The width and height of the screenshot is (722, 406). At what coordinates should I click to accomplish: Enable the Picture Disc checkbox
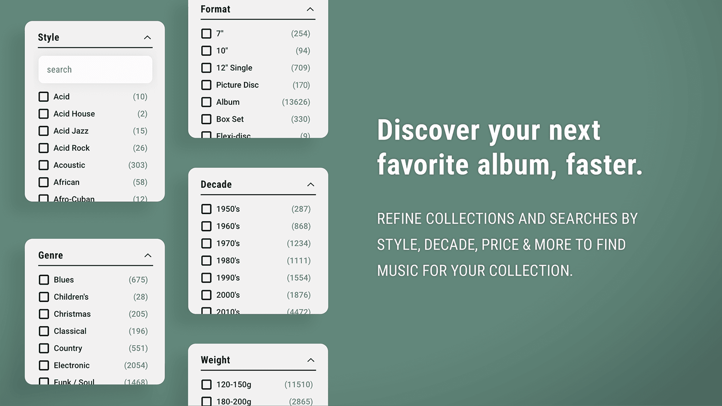[206, 85]
